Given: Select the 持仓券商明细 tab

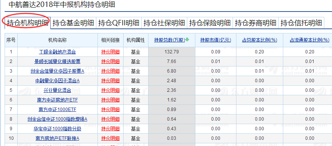Looking at the screenshot, I should pos(256,23).
